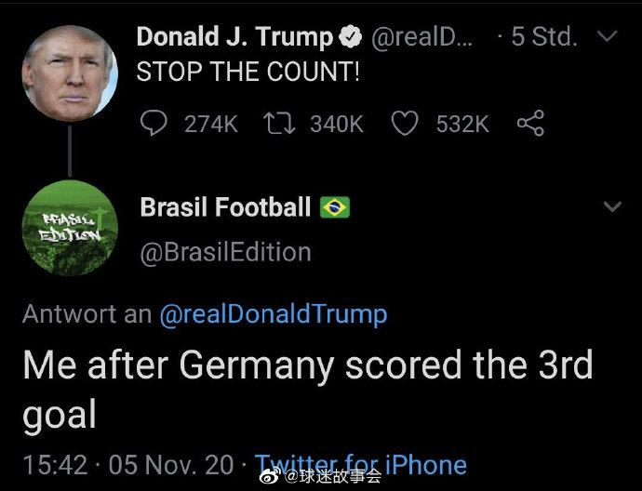Screen dimensions: 642x491
Task: Click the 532K likes count
Action: coord(462,123)
